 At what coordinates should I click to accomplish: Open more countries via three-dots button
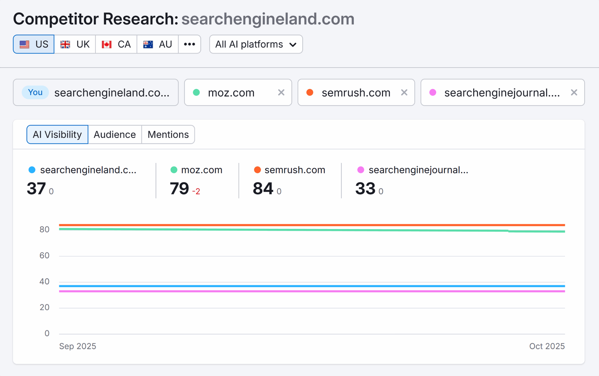190,44
